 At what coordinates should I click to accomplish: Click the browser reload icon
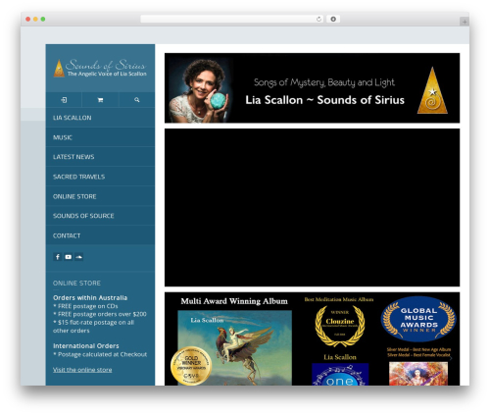coord(318,19)
